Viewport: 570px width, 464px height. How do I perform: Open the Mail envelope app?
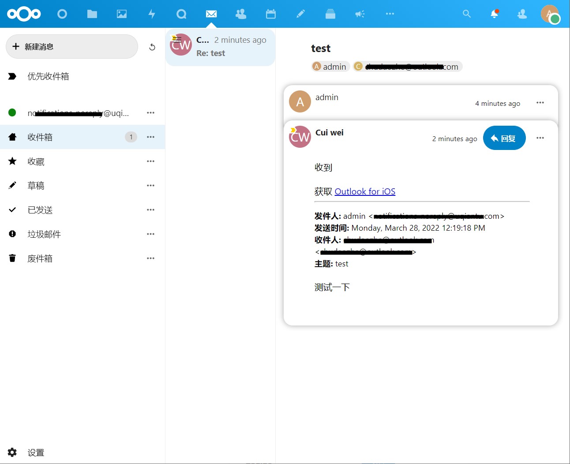(211, 14)
